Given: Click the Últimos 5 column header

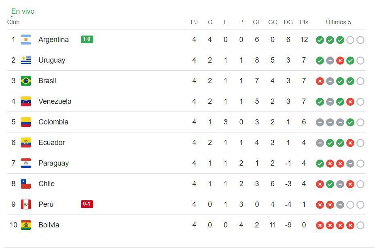Looking at the screenshot, I should point(339,22).
